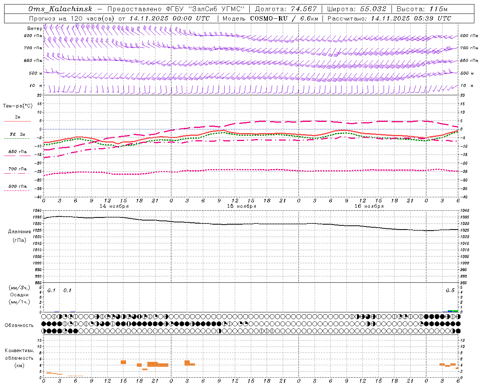The width and height of the screenshot is (480, 384).
Task: Click the Ветер wind panel label
Action: point(34,28)
